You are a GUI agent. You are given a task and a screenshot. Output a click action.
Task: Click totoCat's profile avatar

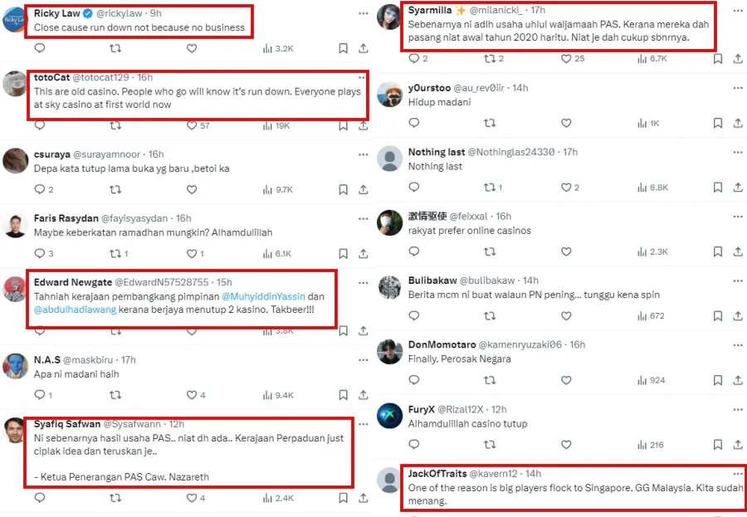(x=16, y=84)
